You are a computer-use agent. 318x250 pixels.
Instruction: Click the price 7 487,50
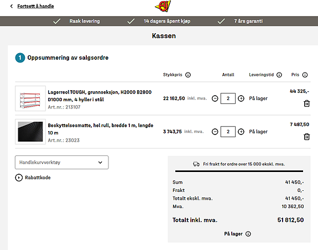coord(300,124)
